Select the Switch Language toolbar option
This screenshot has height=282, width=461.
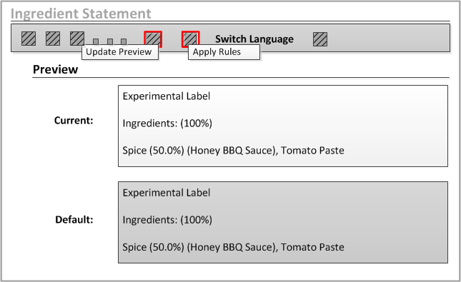(x=254, y=39)
